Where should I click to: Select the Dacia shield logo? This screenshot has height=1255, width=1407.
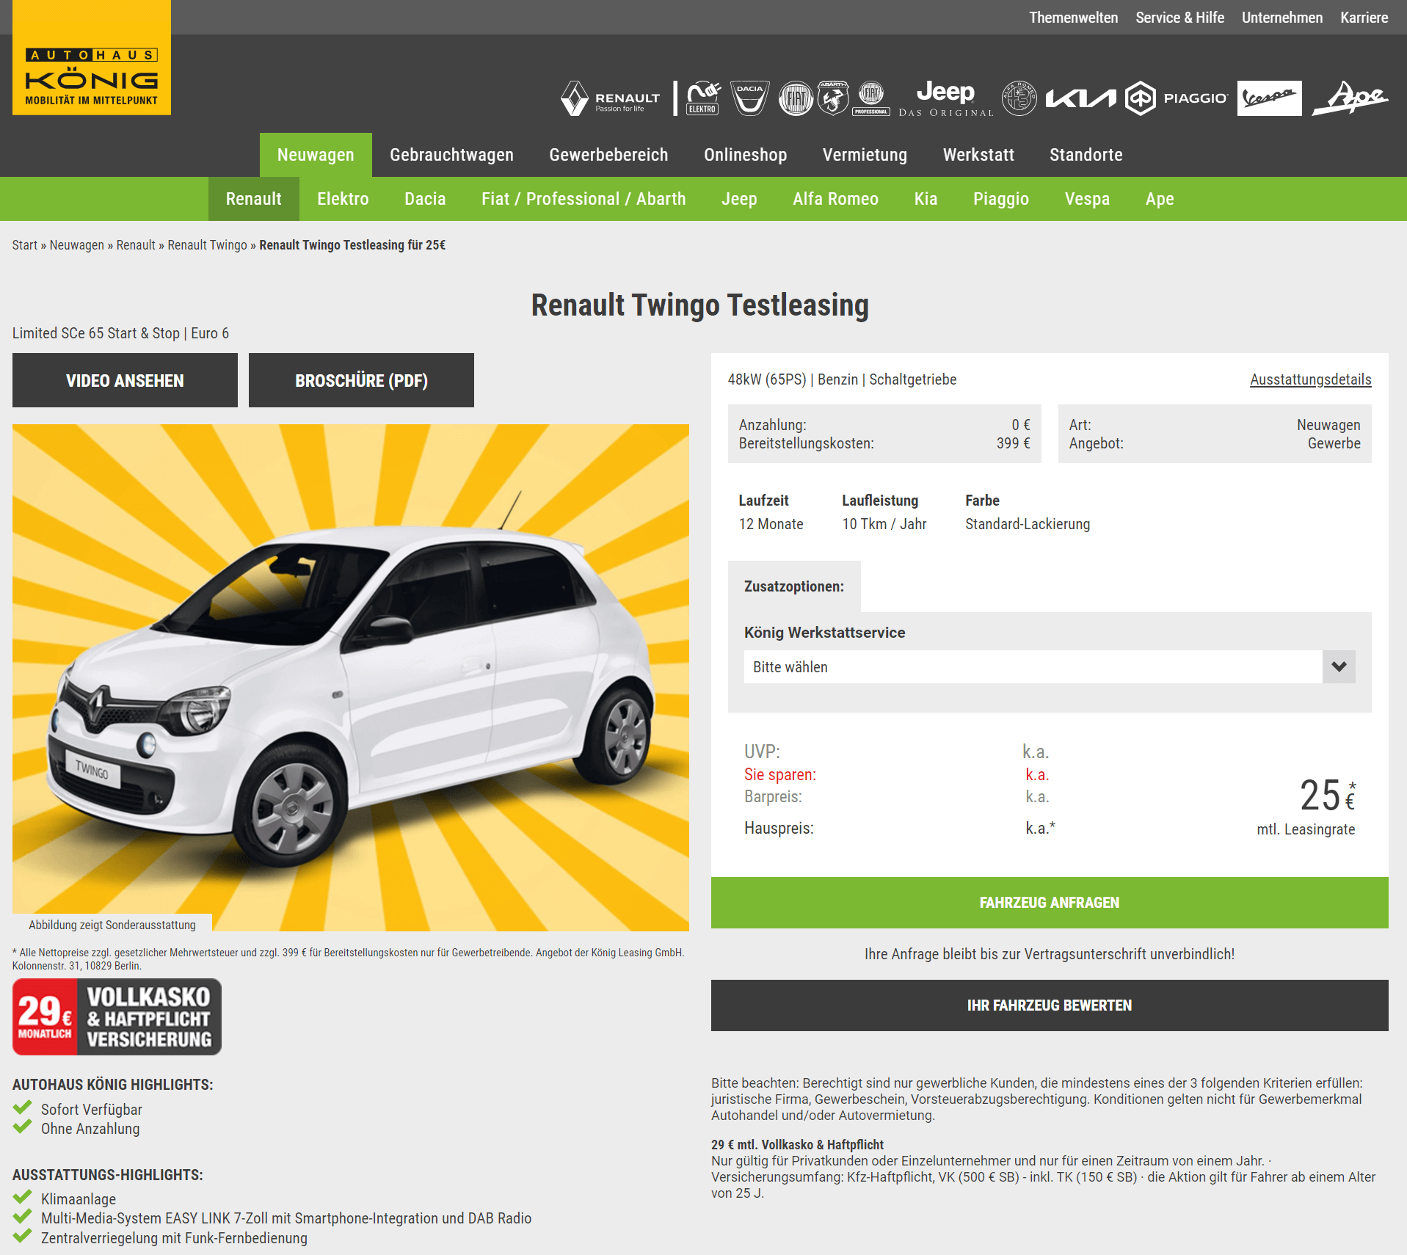[750, 98]
